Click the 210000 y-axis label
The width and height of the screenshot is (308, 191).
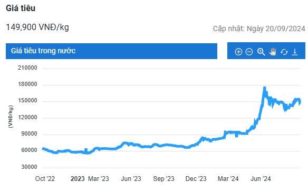click(27, 68)
